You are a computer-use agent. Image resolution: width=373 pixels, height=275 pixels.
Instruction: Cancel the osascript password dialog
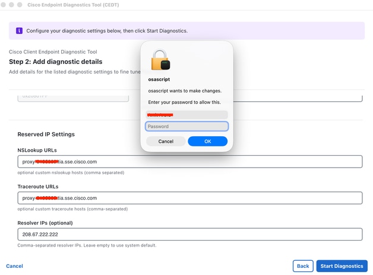click(166, 141)
